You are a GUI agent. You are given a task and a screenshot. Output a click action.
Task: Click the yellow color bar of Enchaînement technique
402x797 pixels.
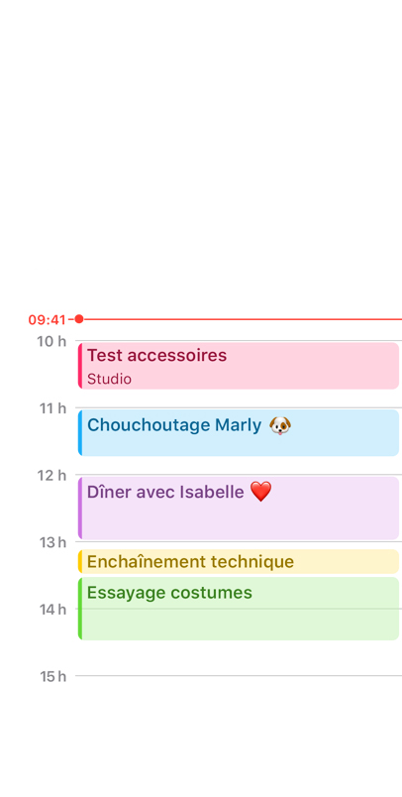click(x=80, y=562)
